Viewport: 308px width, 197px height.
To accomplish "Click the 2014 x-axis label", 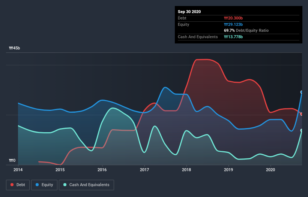I will (18, 170).
